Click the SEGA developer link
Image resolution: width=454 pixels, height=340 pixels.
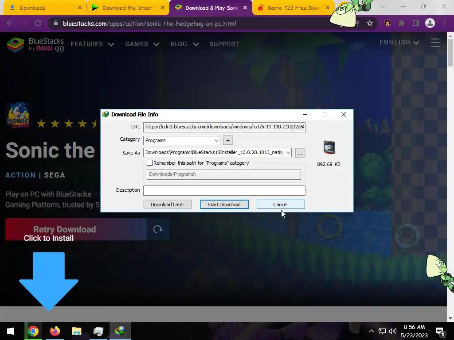pos(55,175)
